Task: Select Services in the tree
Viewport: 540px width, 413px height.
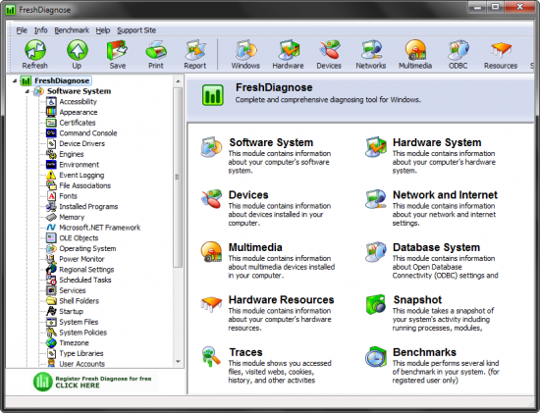Action: pos(73,290)
